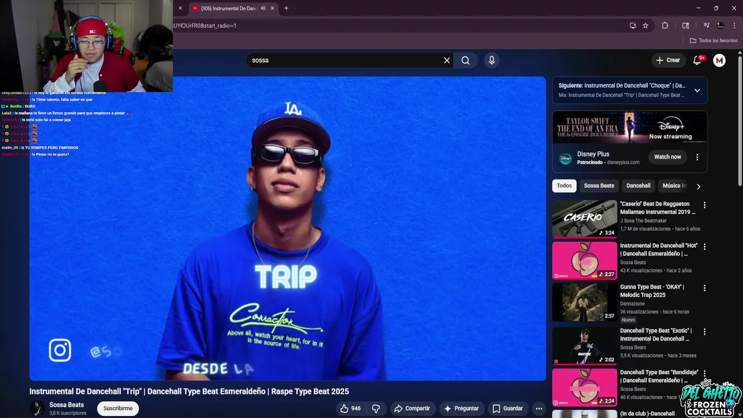Clear the search box with the X icon

(x=447, y=60)
